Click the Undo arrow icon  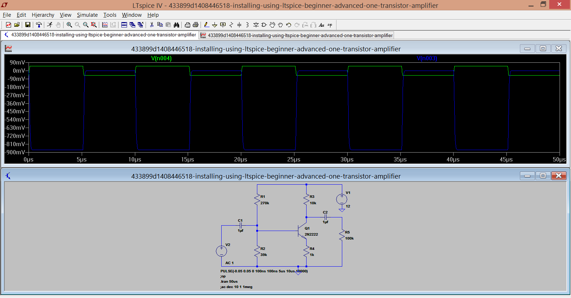click(x=288, y=25)
